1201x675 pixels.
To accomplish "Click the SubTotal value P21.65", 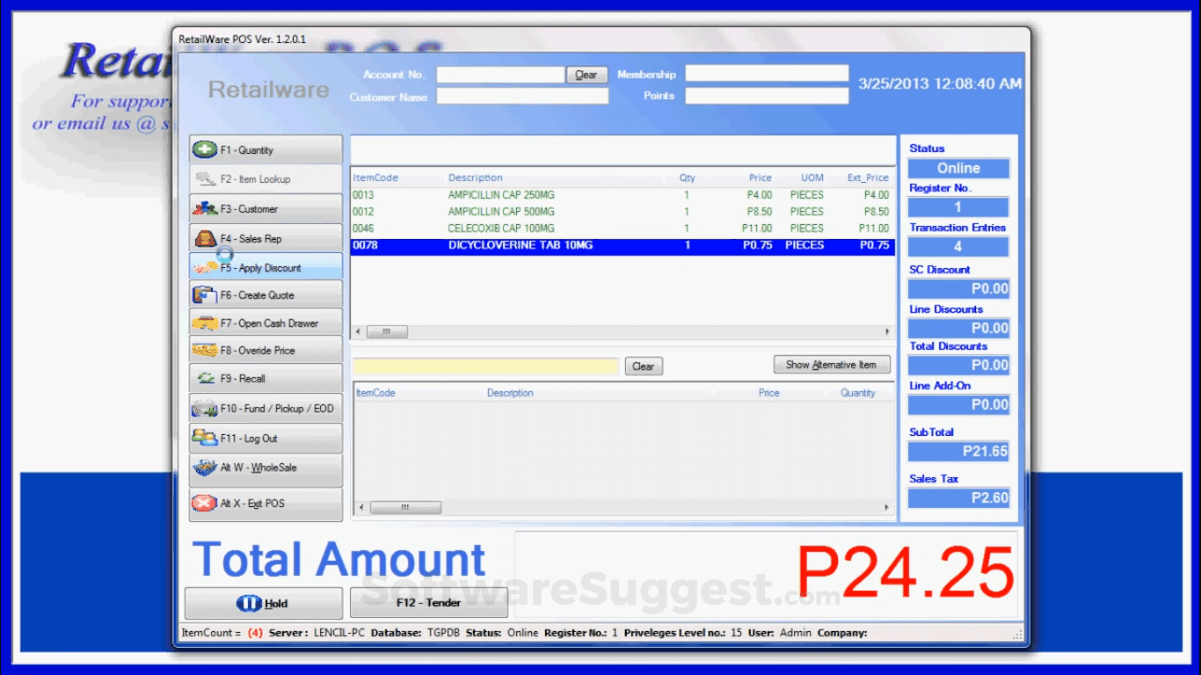I will click(958, 452).
